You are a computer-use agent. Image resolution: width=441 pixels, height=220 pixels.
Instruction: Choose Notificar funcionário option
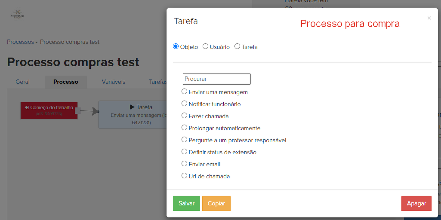(184, 104)
